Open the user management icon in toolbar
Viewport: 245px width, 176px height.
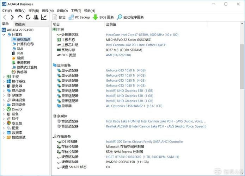pos(36,17)
